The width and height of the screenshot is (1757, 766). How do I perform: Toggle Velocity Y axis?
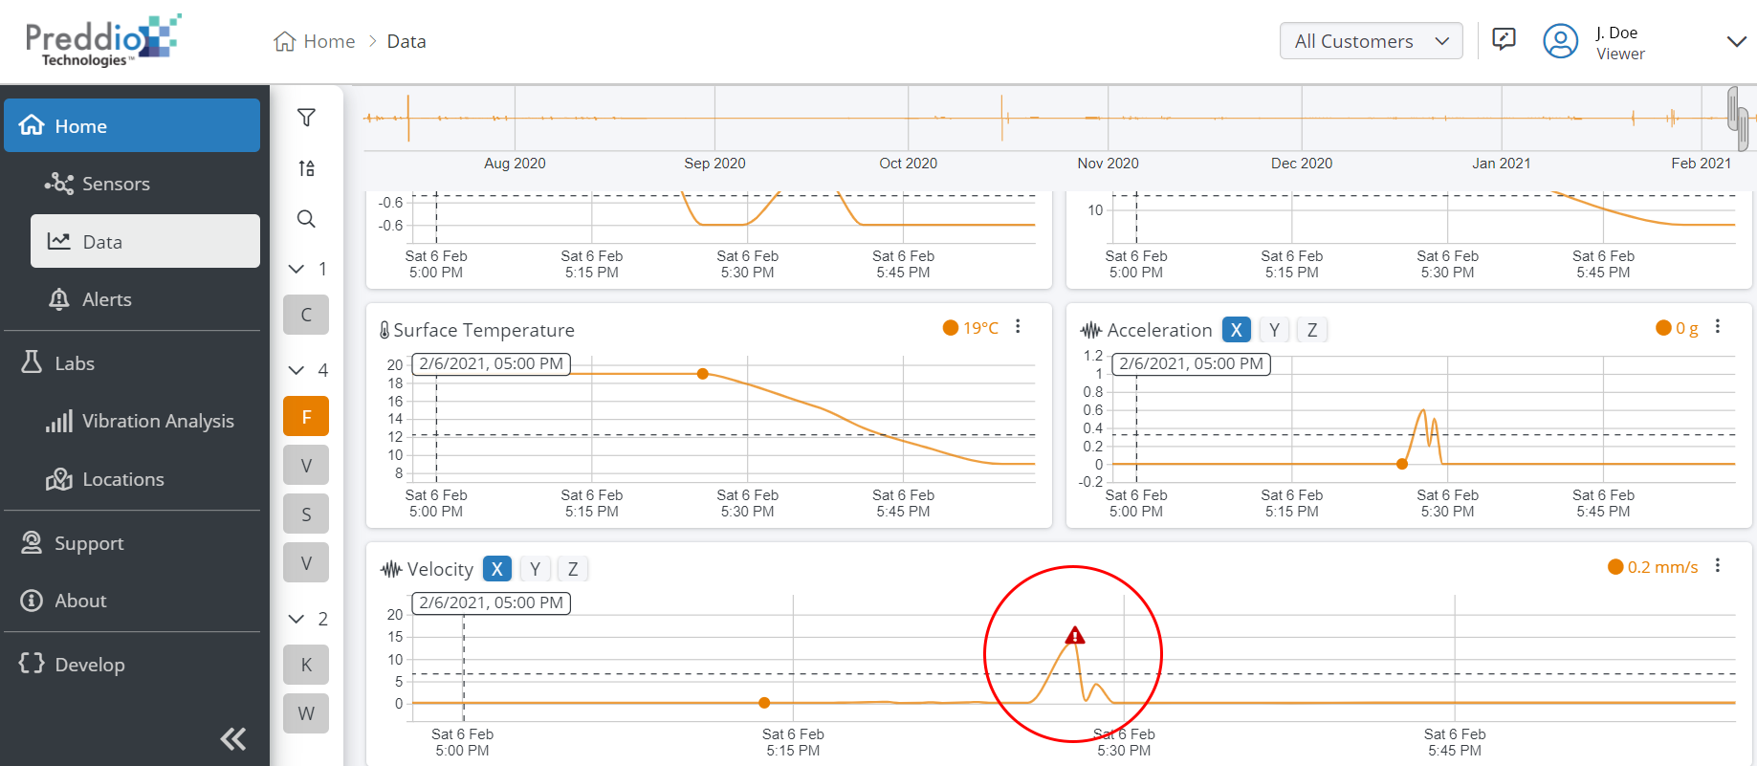535,569
